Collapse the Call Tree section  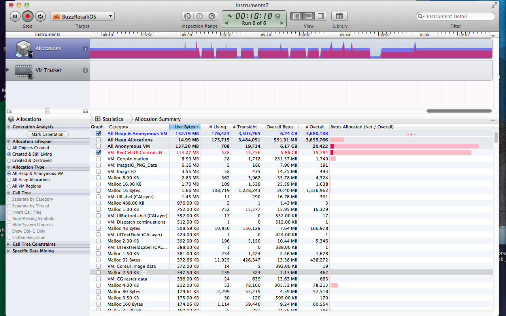[9, 193]
